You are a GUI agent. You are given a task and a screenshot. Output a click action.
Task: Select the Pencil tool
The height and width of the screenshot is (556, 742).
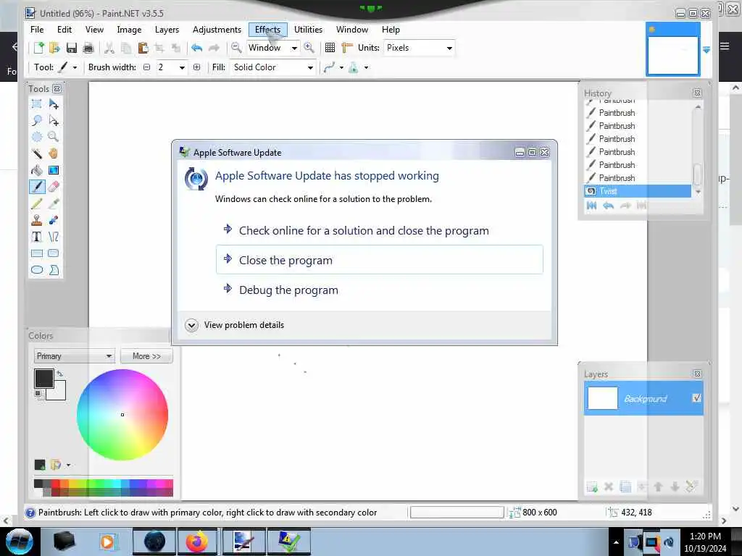(36, 203)
